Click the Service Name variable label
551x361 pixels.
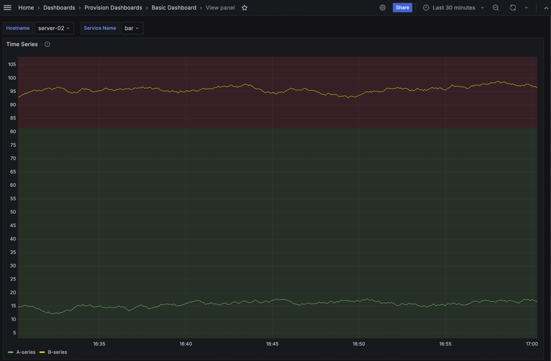100,28
